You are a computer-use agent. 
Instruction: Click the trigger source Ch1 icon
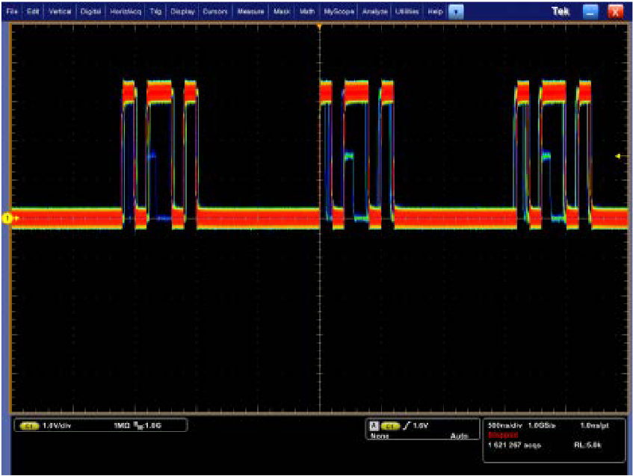(389, 424)
